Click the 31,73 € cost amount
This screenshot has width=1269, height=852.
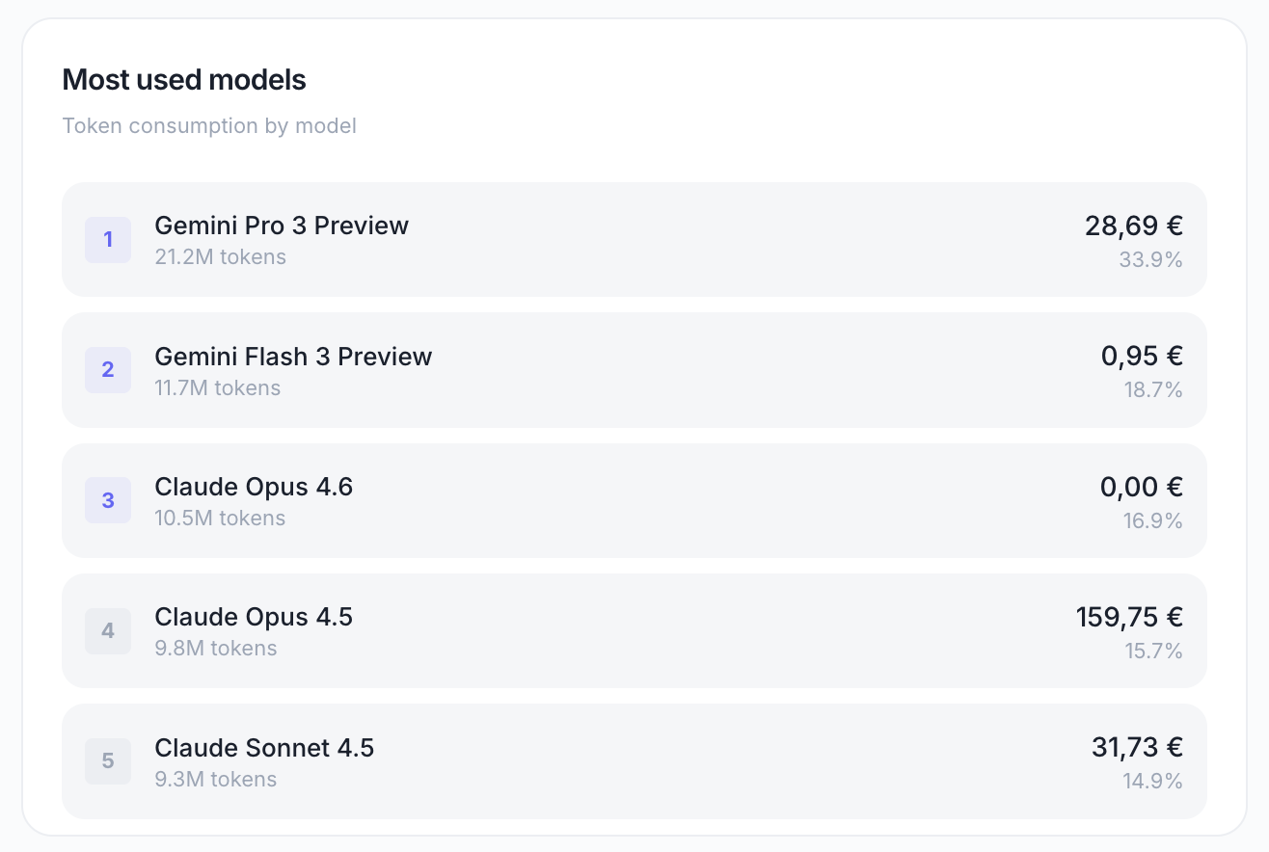click(1138, 748)
